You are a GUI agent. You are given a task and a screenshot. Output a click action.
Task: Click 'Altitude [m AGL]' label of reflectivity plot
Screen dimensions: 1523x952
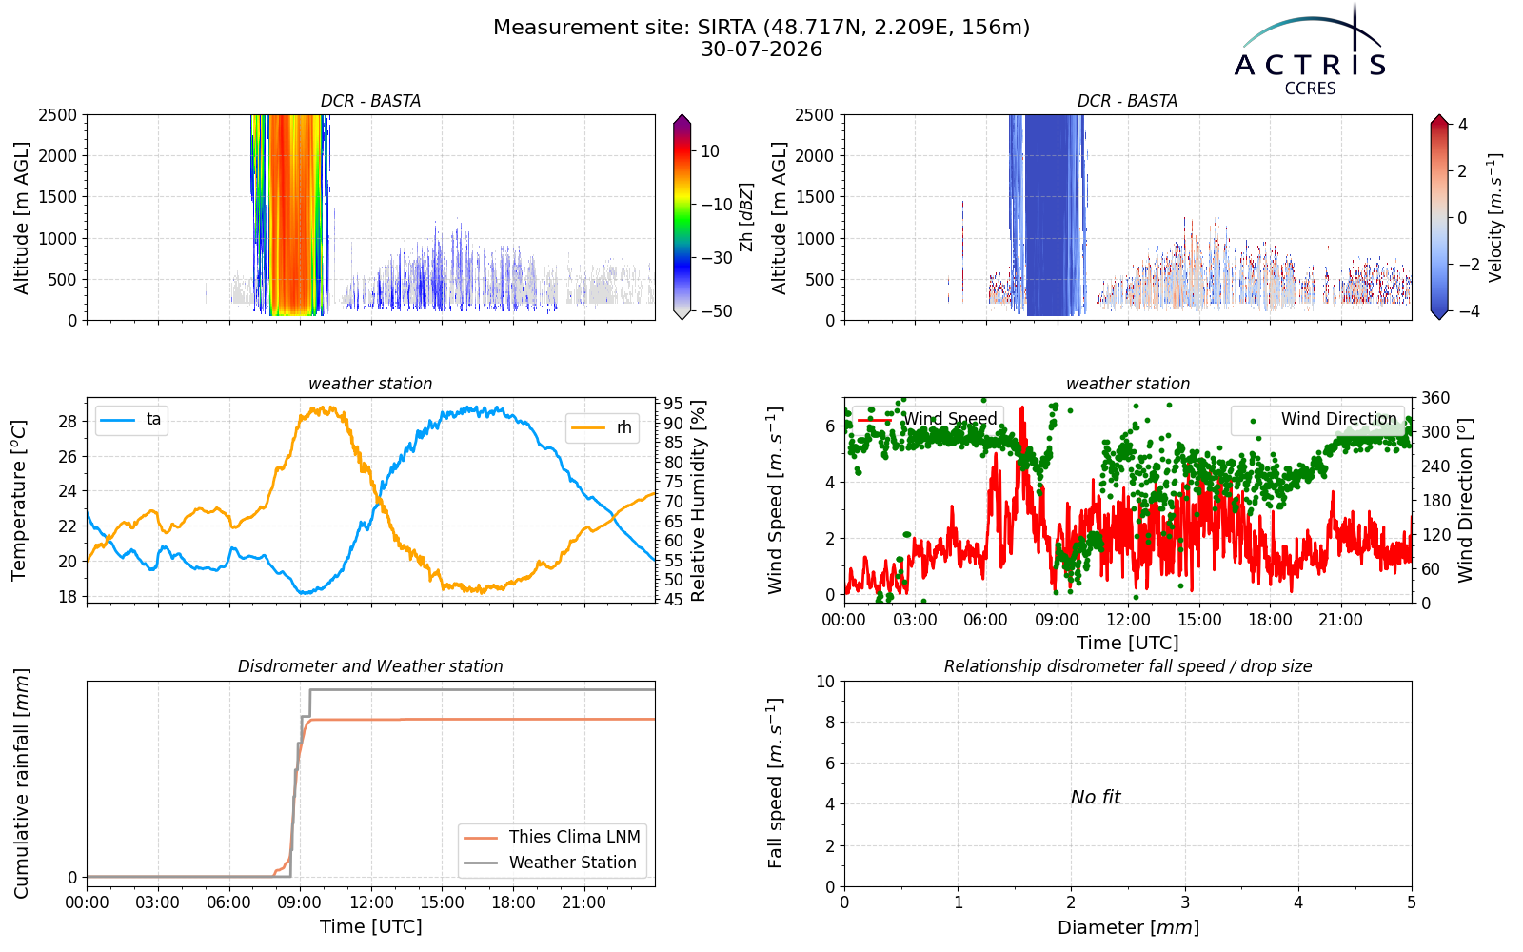pos(21,217)
